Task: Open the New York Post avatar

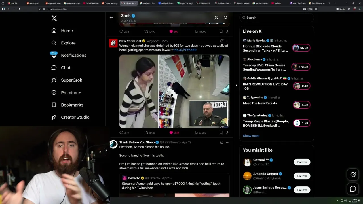Action: tap(113, 43)
